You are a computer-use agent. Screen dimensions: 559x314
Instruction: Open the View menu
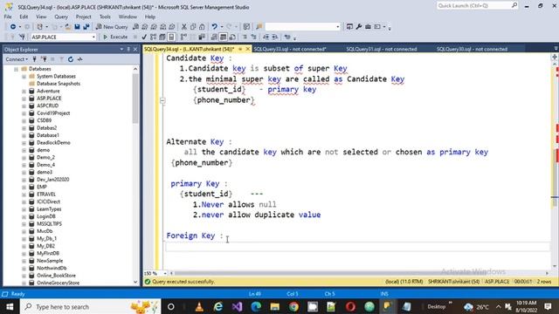coord(41,17)
